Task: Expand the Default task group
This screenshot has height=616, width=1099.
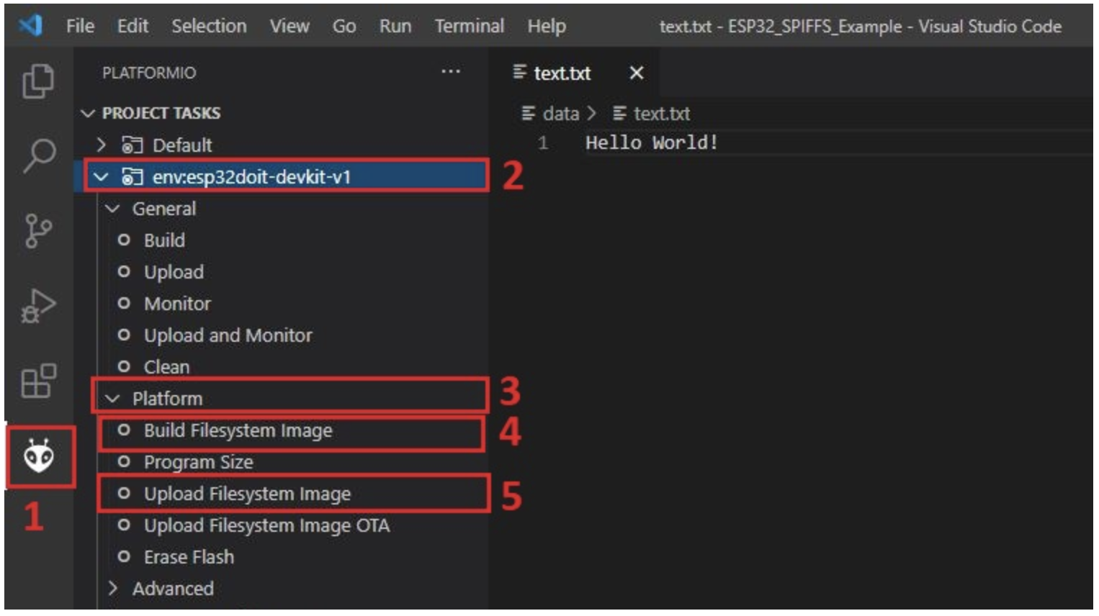Action: tap(101, 145)
